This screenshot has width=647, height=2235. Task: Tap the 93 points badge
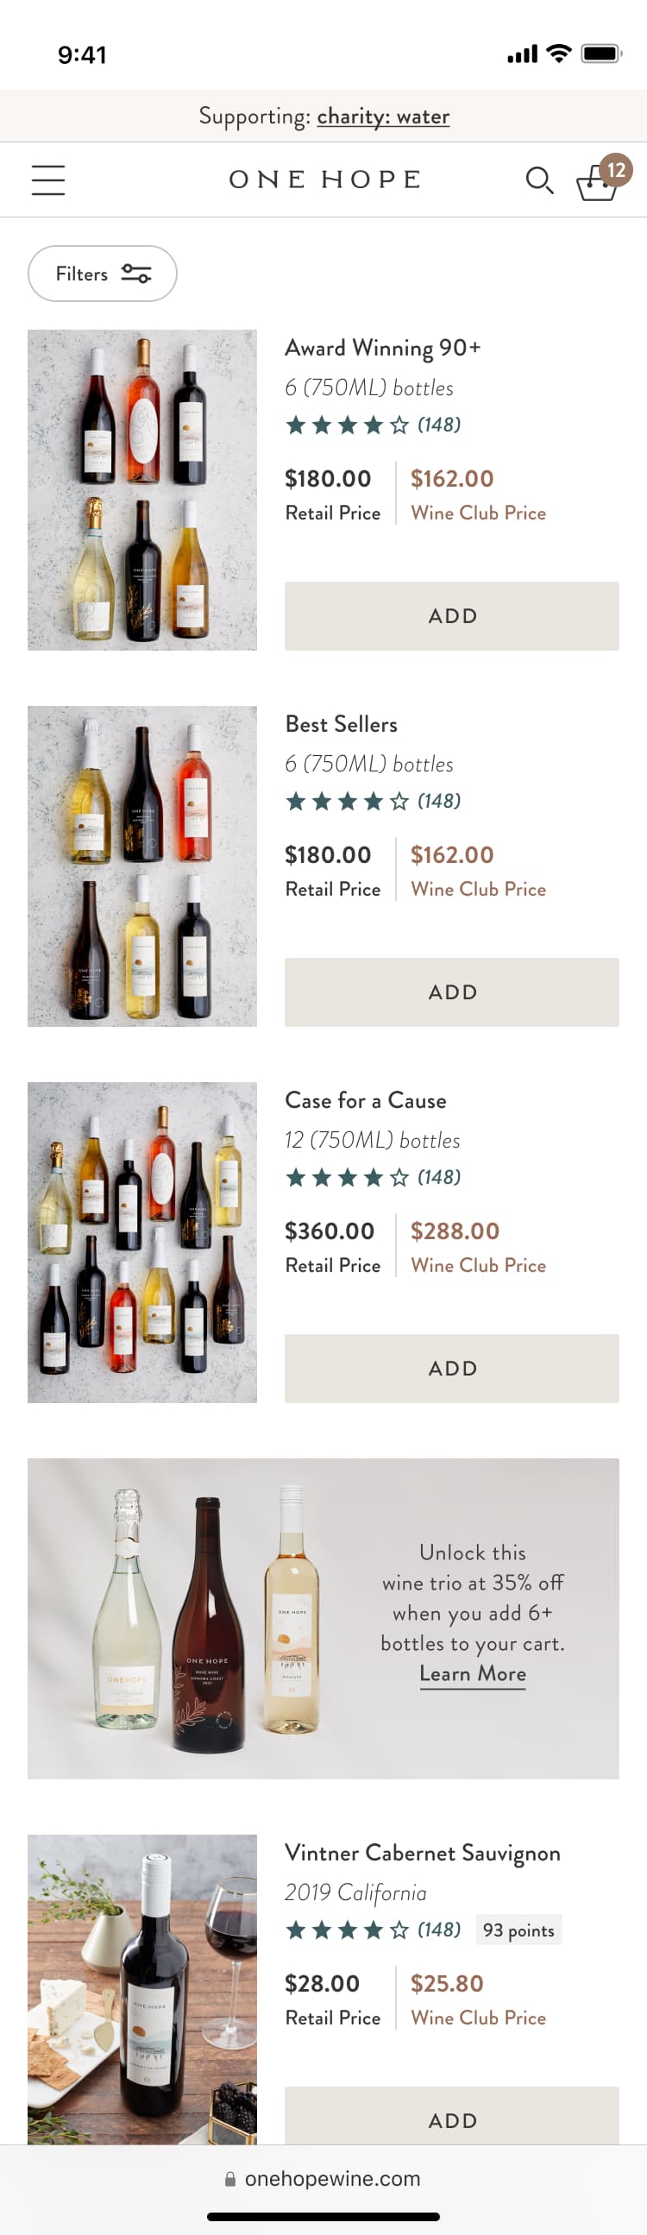click(x=518, y=1930)
